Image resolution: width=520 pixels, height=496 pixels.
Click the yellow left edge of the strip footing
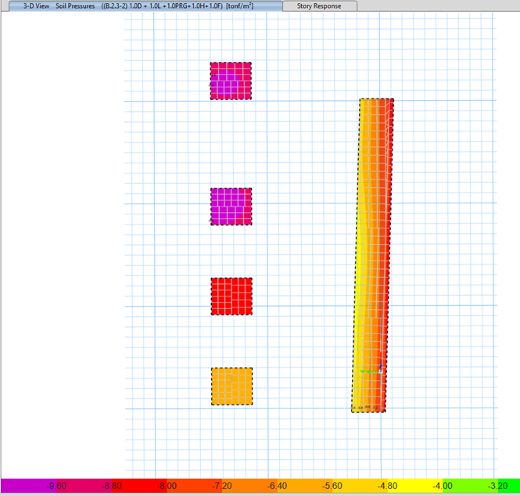(359, 313)
